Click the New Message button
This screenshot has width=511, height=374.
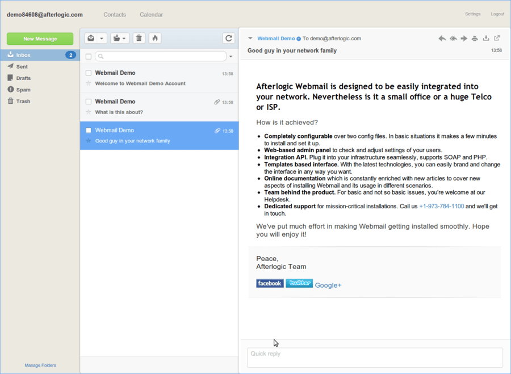click(x=40, y=38)
